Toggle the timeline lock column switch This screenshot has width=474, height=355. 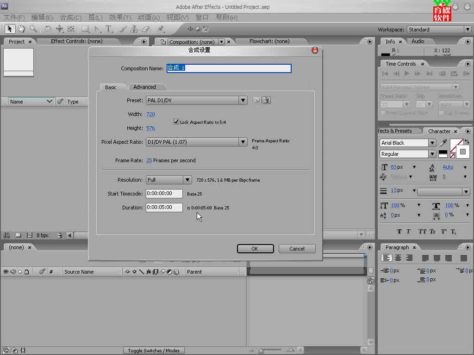click(26, 272)
